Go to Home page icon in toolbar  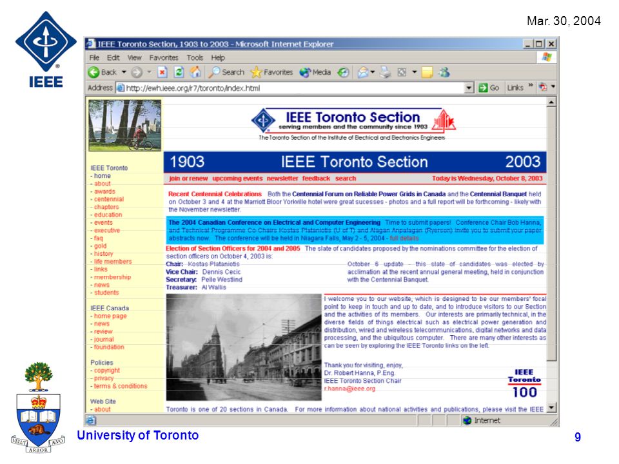195,72
